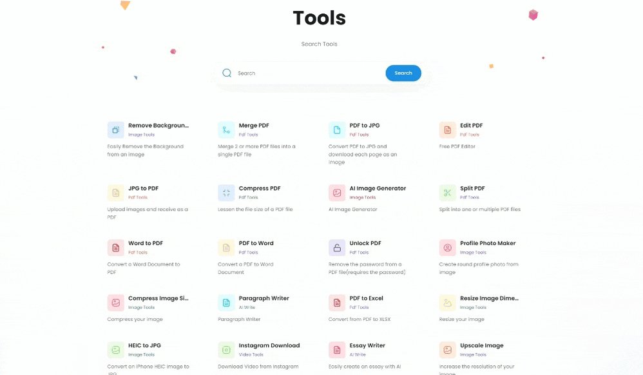Open the Remove Background title link
This screenshot has height=375, width=643.
tap(158, 126)
